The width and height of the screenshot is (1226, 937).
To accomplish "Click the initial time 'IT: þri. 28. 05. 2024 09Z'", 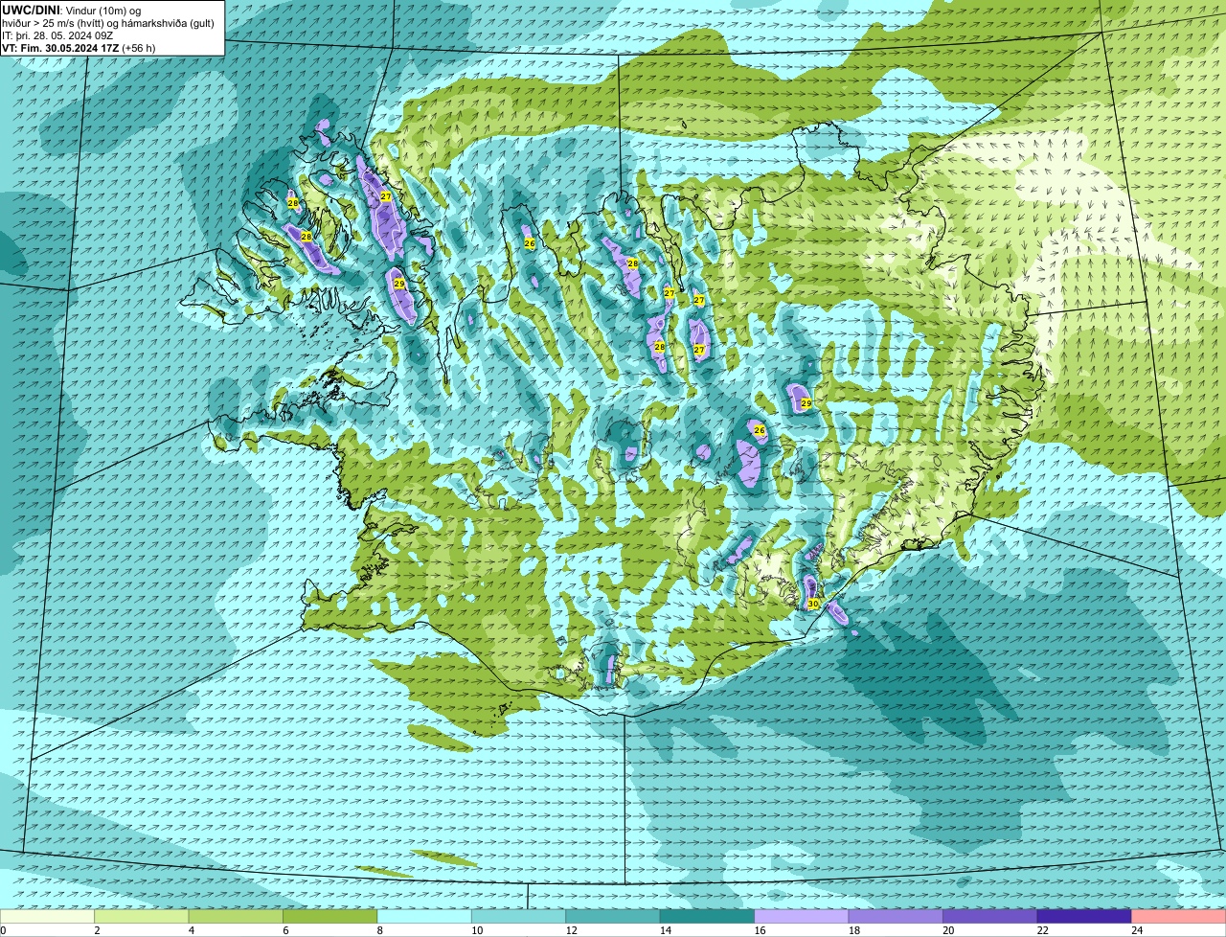I will click(57, 35).
